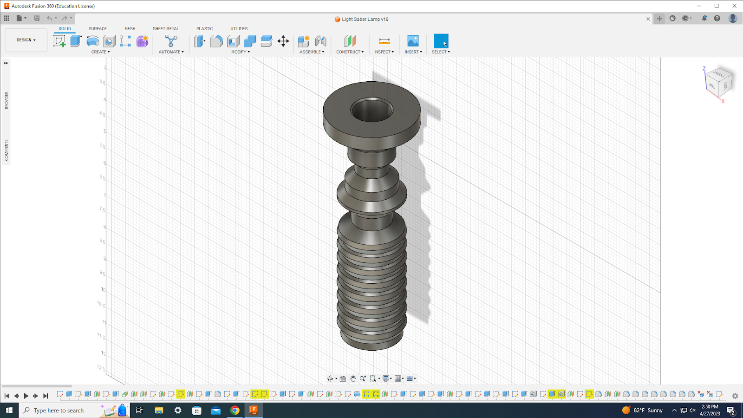
Task: Activate the Measure tool
Action: pyautogui.click(x=385, y=41)
